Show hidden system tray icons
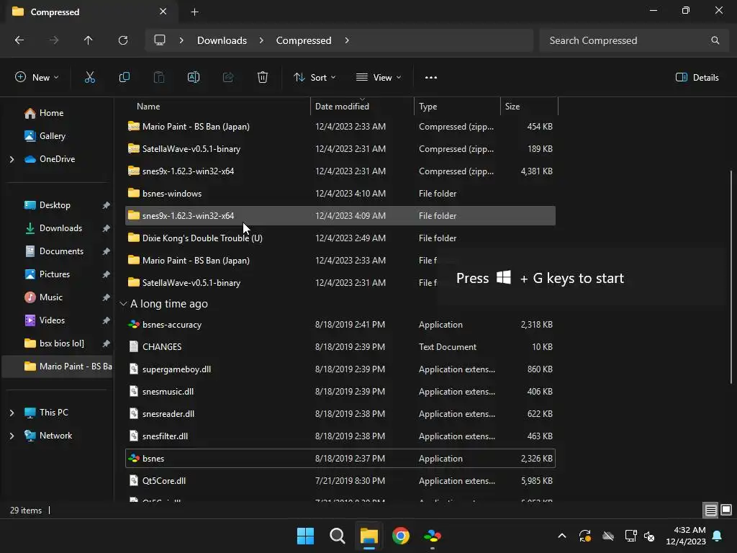This screenshot has width=737, height=553. pyautogui.click(x=561, y=536)
